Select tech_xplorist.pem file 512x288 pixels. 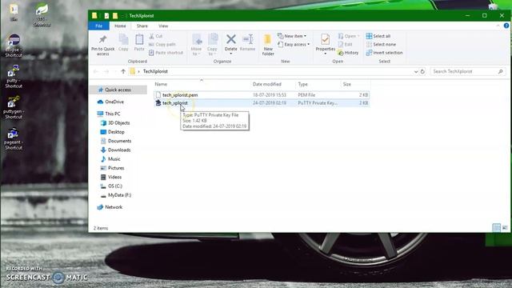click(x=262, y=95)
